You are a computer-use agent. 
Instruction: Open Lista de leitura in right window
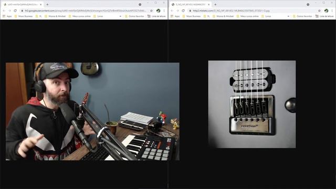(x=324, y=16)
